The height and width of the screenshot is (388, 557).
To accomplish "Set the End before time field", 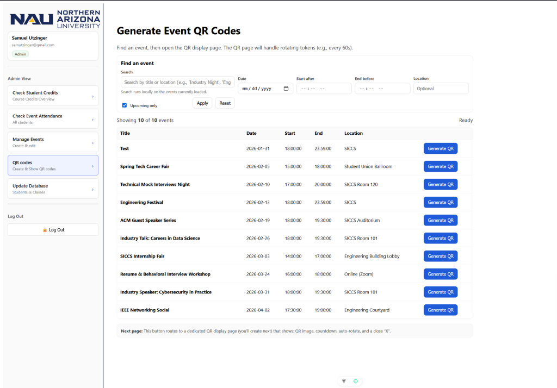I will pos(382,89).
